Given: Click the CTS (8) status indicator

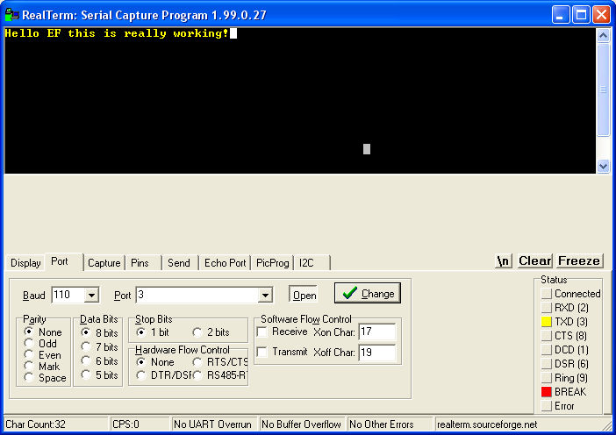Looking at the screenshot, I should tap(546, 336).
